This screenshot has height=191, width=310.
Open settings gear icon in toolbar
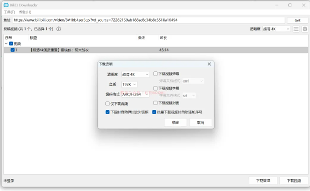coord(305,29)
